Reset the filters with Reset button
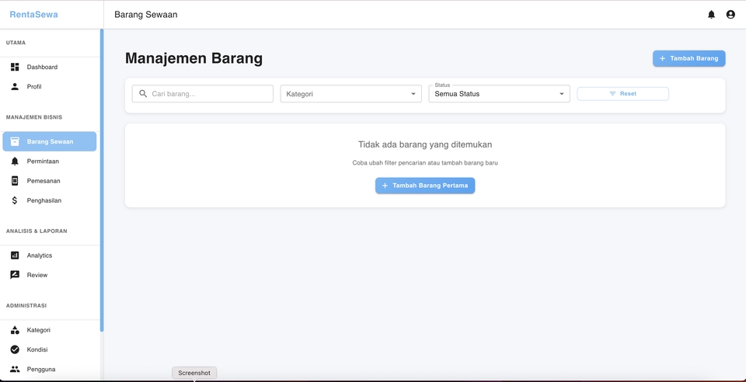The image size is (746, 382). tap(622, 94)
